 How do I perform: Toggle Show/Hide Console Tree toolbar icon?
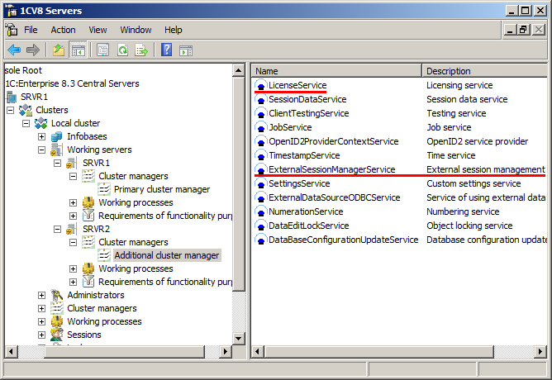pyautogui.click(x=78, y=50)
